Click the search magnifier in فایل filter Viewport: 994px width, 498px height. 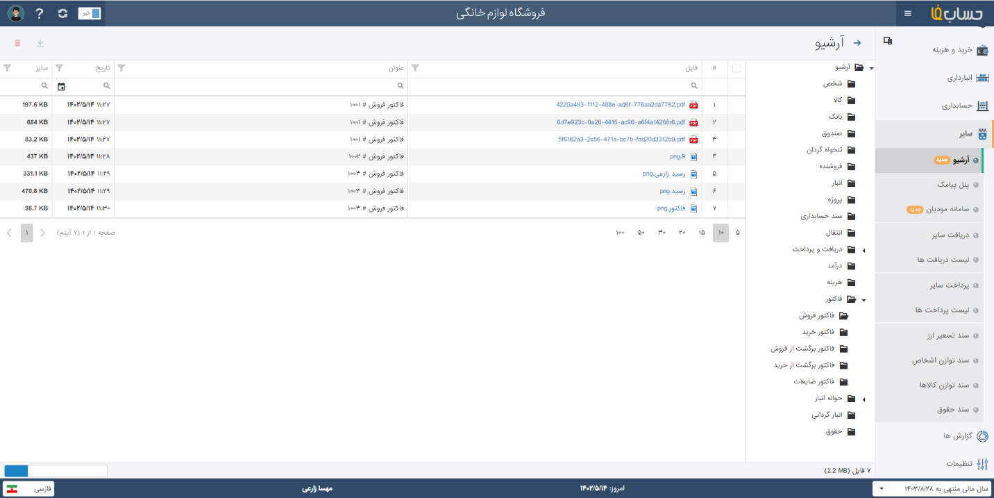tap(694, 86)
